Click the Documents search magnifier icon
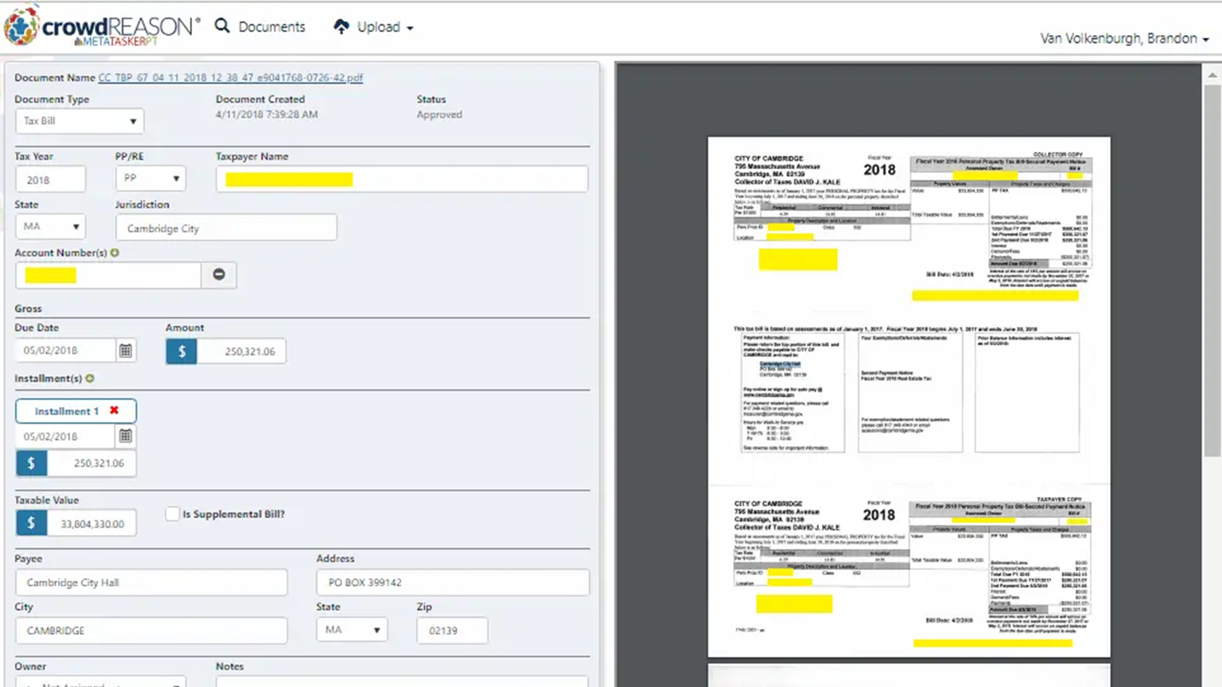 [222, 26]
